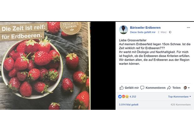194x131 pixels.
Task: Click the share arrow icon
Action: 169,88
